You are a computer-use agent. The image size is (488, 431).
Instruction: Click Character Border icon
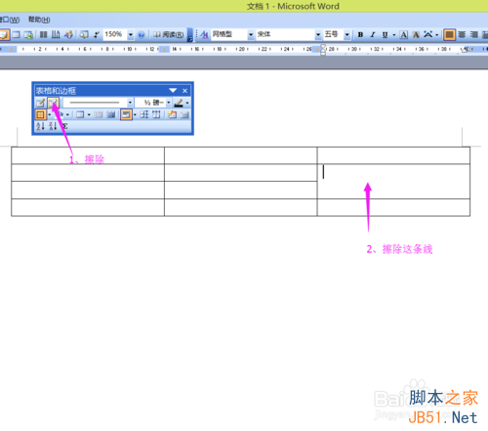point(404,34)
